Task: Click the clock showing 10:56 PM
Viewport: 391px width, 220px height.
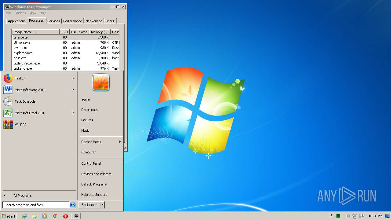Action: pos(375,216)
